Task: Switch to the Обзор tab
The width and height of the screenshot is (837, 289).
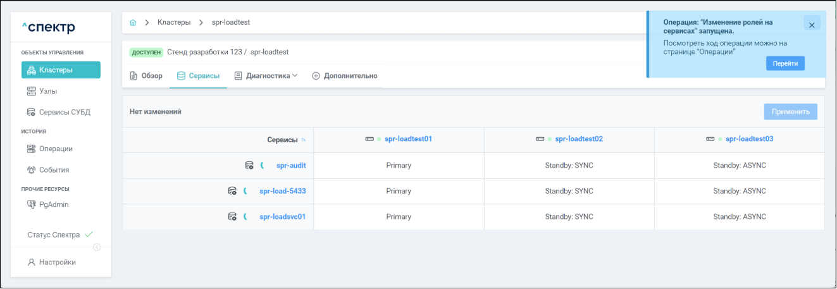Action: 146,76
